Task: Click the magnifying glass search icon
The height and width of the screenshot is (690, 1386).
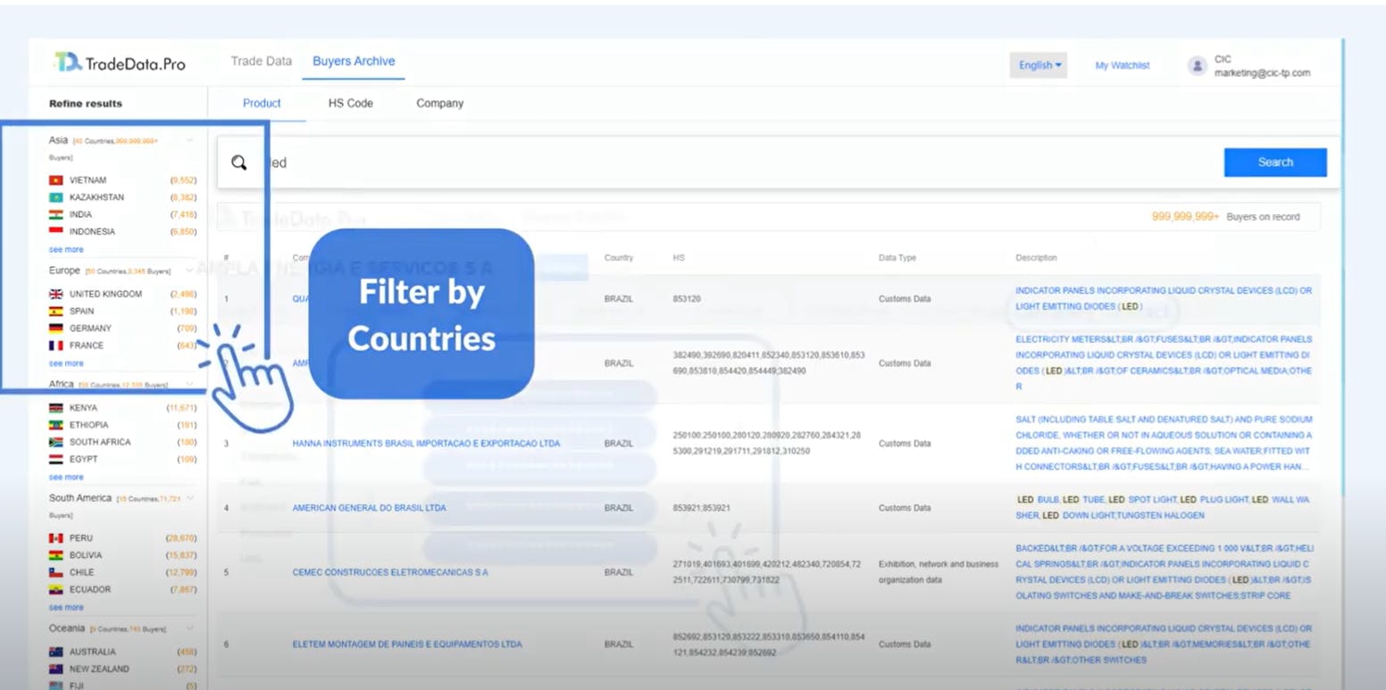Action: point(239,162)
